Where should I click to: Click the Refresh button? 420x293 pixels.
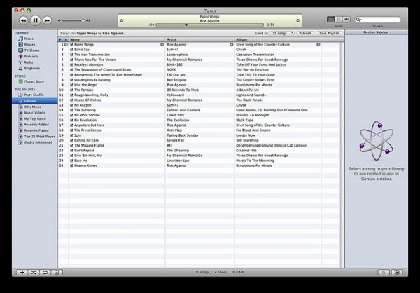[305, 33]
